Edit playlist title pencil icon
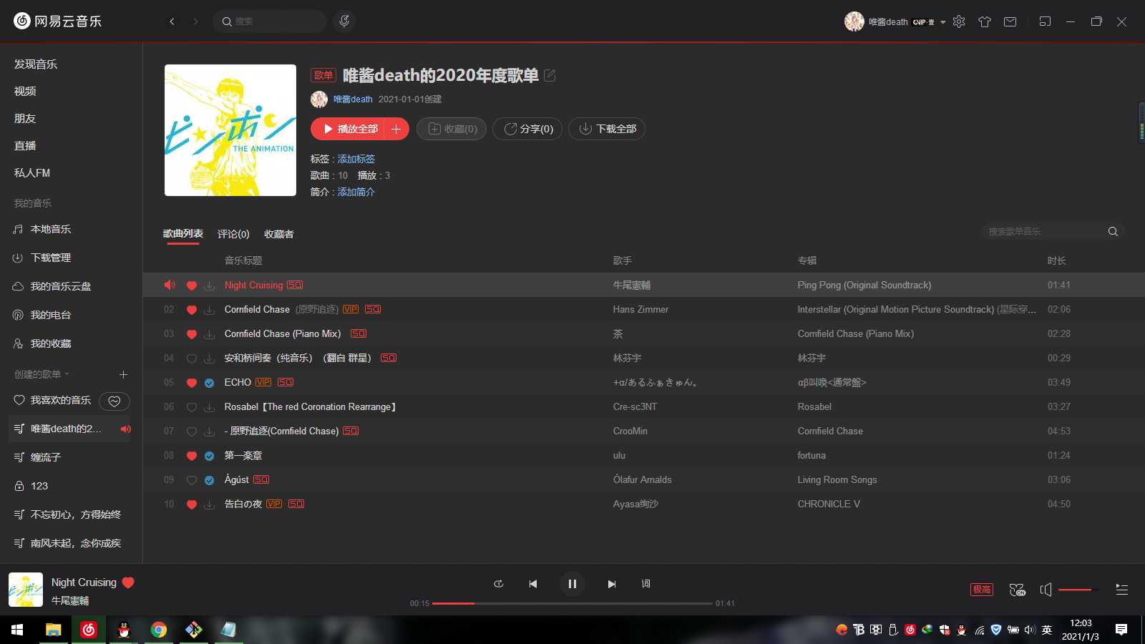Viewport: 1145px width, 644px height. click(550, 75)
